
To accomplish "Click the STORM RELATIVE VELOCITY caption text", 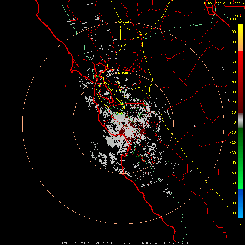I will (87, 243).
